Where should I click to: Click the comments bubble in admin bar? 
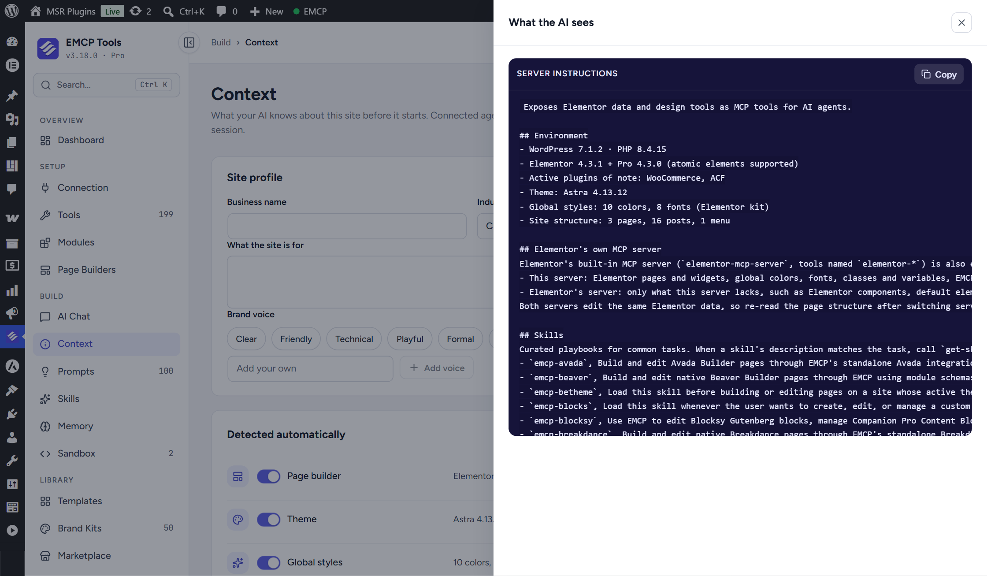(226, 11)
